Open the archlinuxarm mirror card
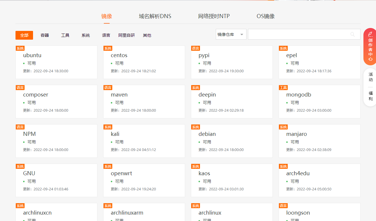Viewport: 376px width, 221px height. pos(144,212)
